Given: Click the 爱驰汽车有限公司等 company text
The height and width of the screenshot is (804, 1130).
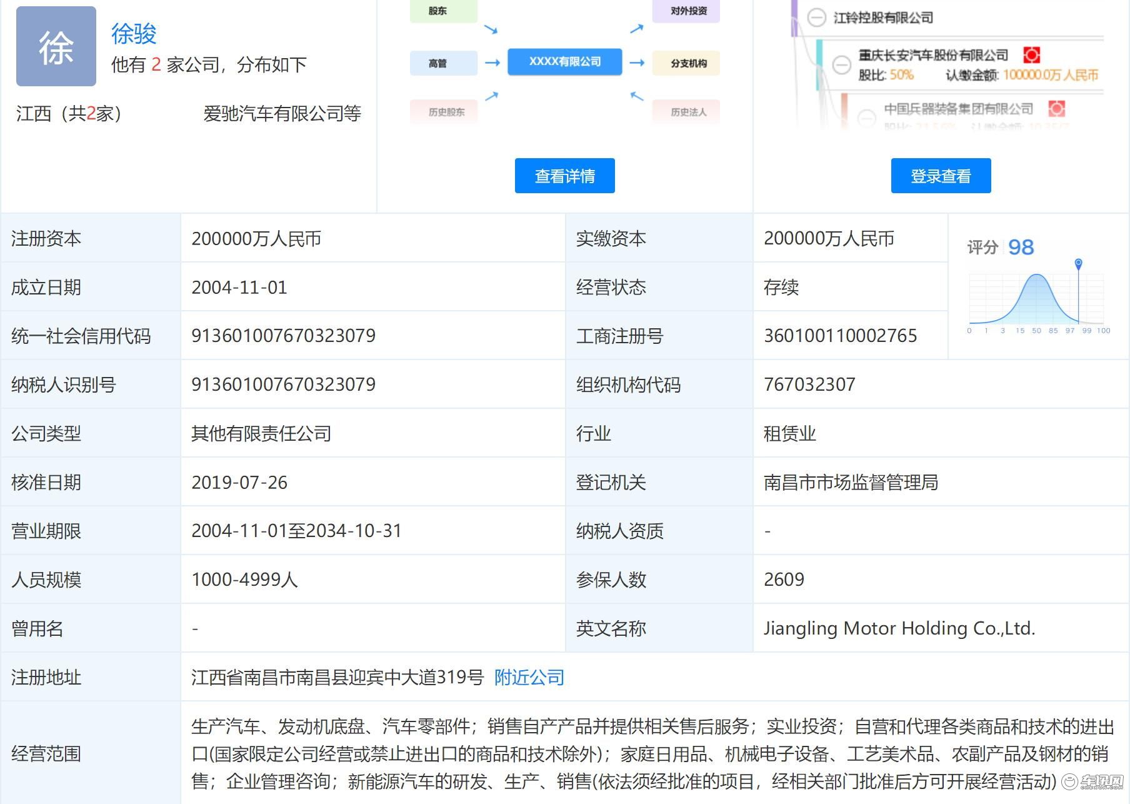Looking at the screenshot, I should 282,114.
